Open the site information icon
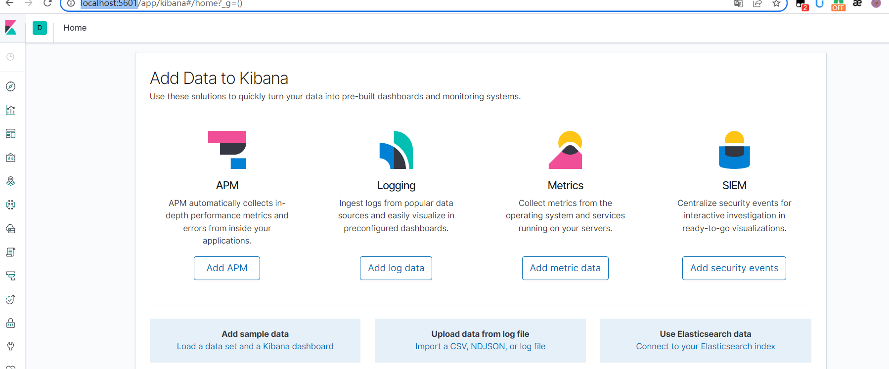The image size is (889, 369). [71, 3]
